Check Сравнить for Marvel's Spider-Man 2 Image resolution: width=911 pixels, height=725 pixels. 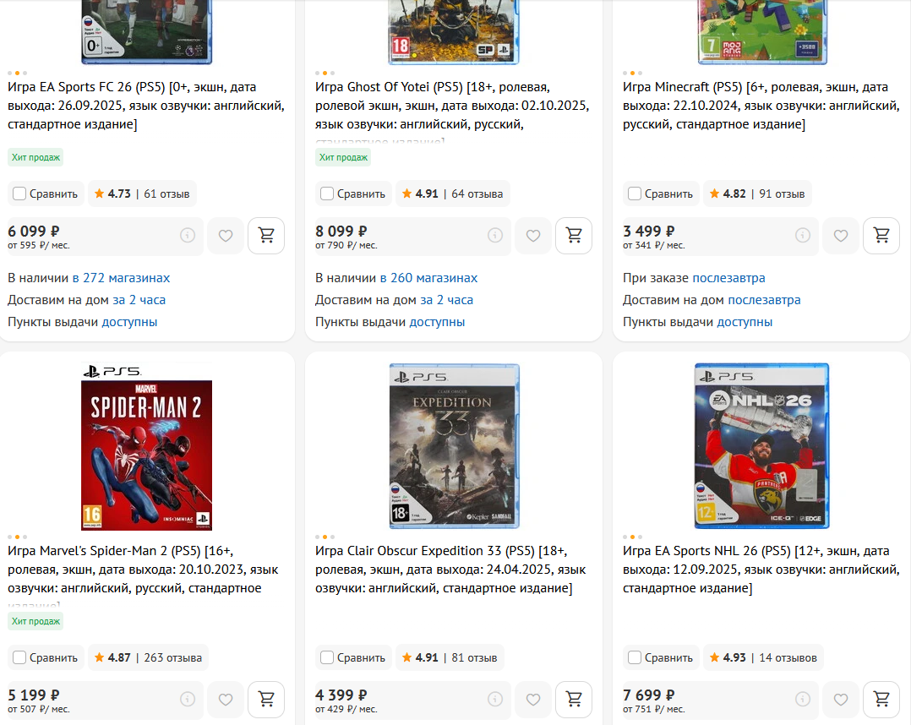tap(19, 657)
